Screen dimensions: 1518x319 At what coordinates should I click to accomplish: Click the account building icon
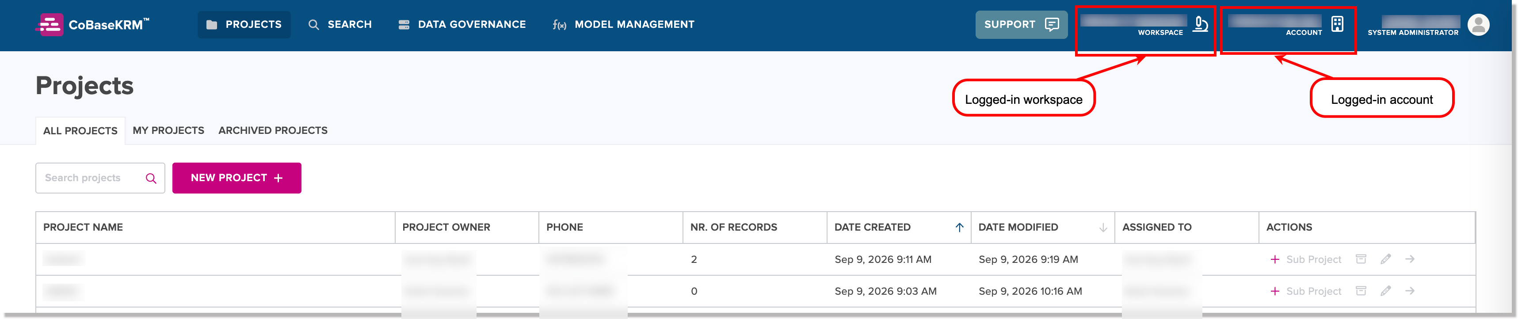pos(1338,24)
